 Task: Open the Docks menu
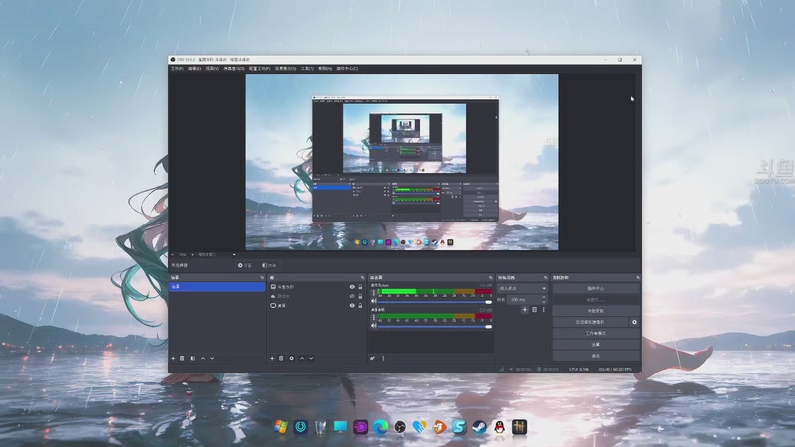coord(234,68)
